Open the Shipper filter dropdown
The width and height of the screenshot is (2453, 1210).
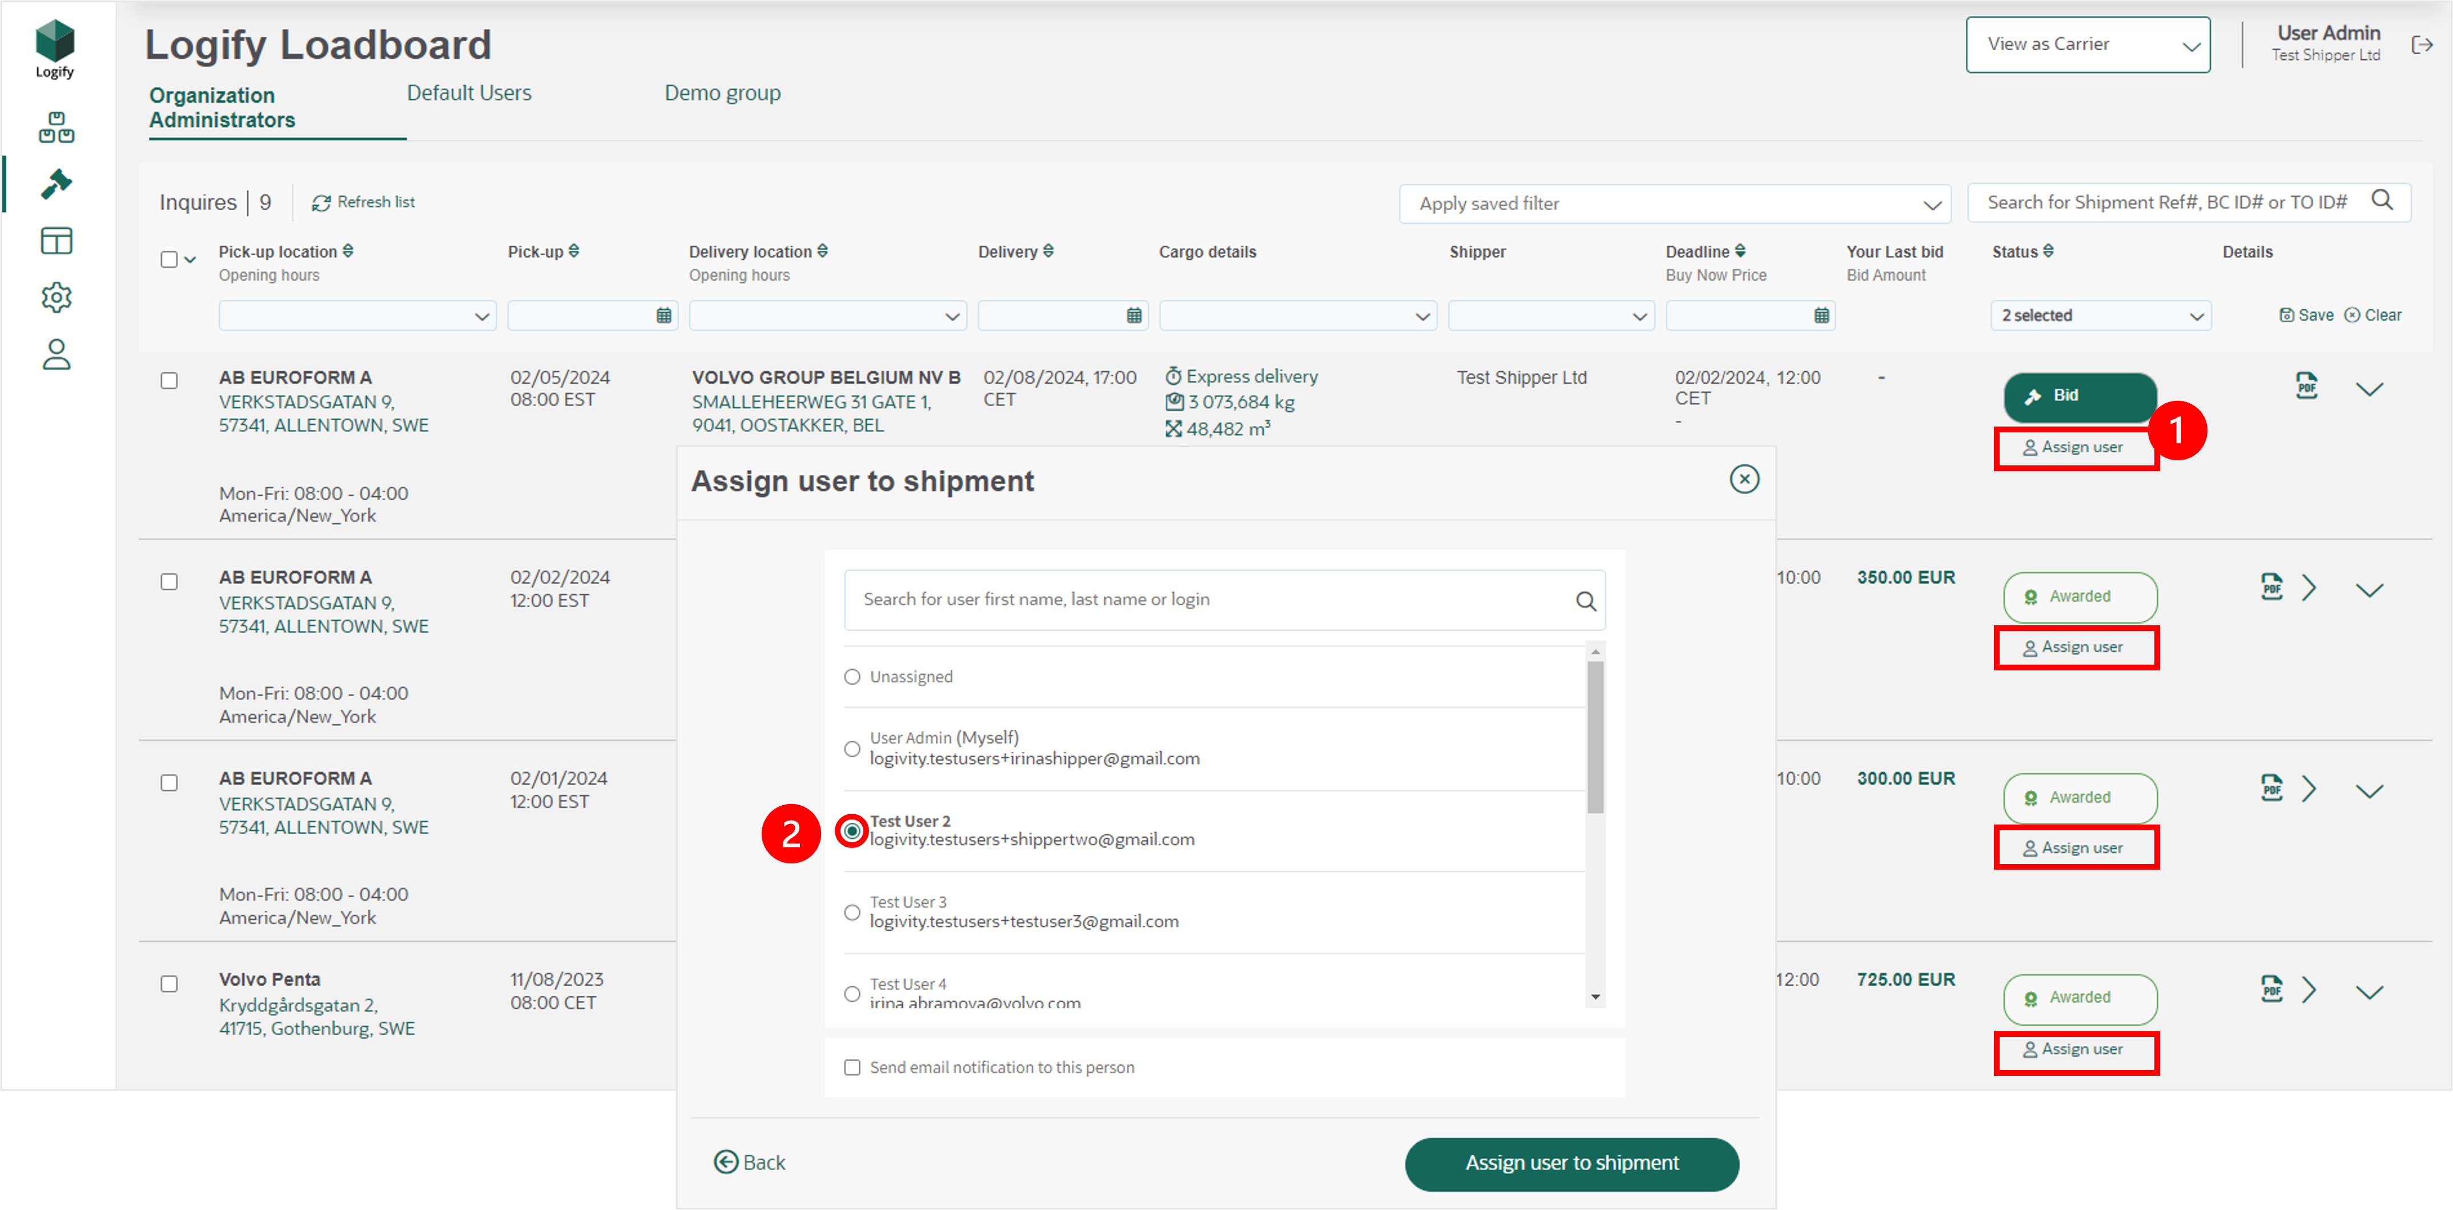coord(1550,316)
